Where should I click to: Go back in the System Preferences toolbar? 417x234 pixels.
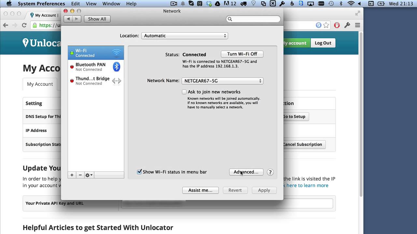click(68, 19)
